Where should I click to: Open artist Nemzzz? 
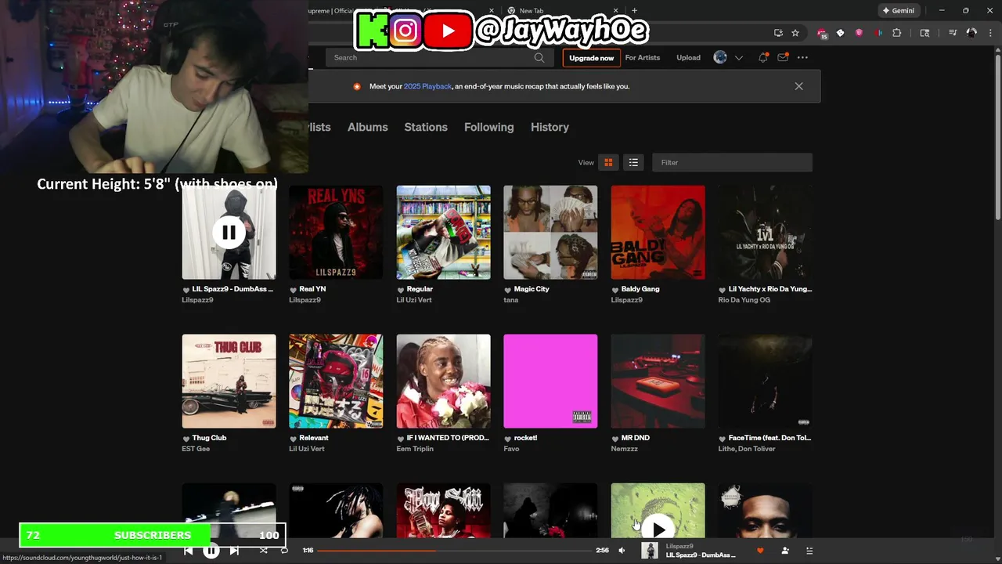[625, 449]
